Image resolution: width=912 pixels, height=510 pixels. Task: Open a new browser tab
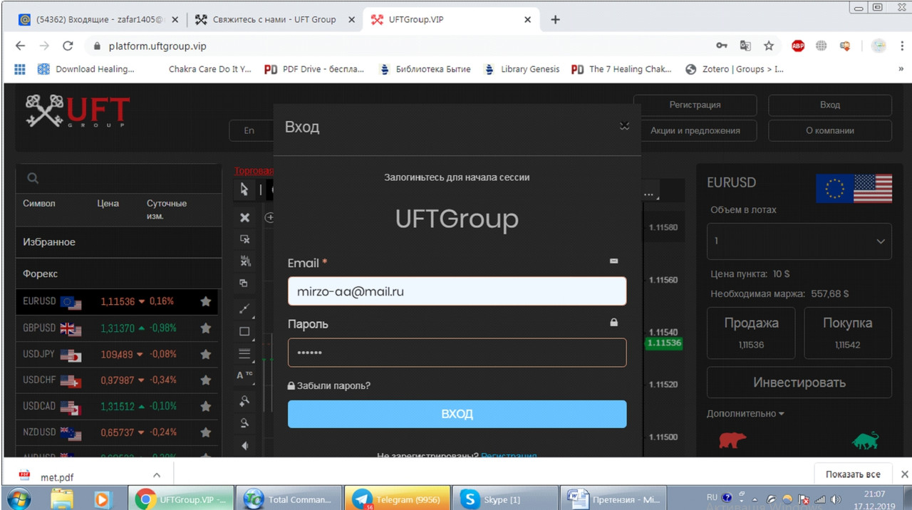coord(555,20)
